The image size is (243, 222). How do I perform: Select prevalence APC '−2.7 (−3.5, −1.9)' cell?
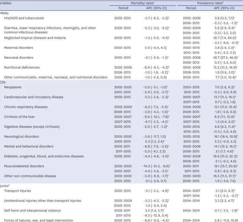pos(226,211)
